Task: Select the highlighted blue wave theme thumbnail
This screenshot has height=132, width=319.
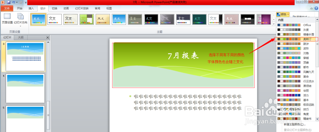Action: (x=39, y=19)
